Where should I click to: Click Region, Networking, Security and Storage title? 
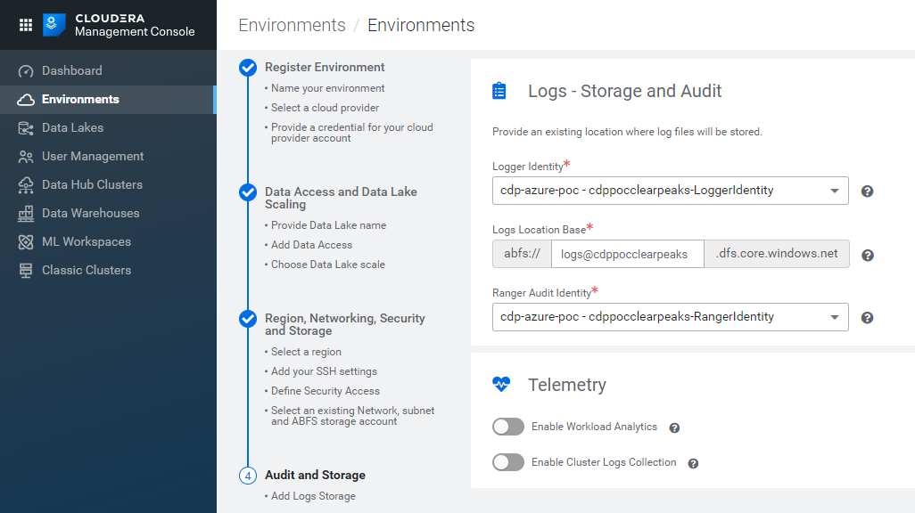(x=345, y=324)
